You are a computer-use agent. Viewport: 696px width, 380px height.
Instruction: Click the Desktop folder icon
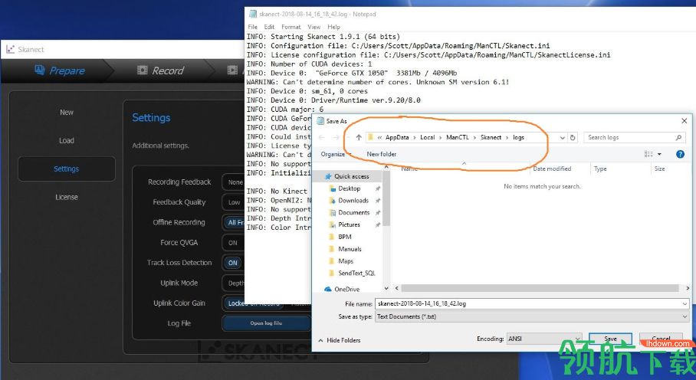pos(333,188)
